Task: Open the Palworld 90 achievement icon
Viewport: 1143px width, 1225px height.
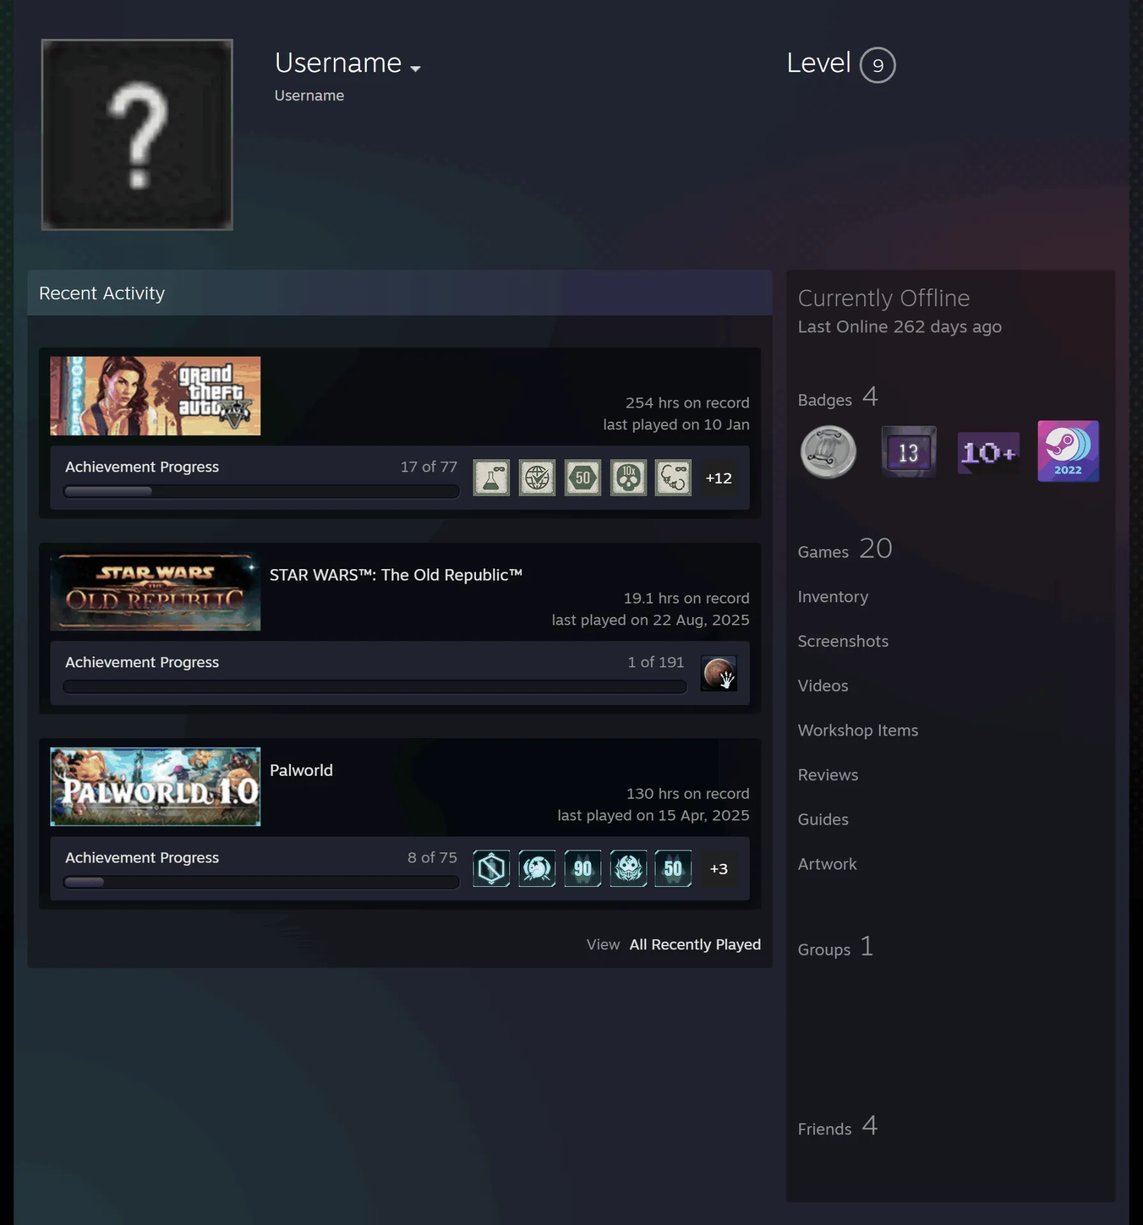Action: 582,868
